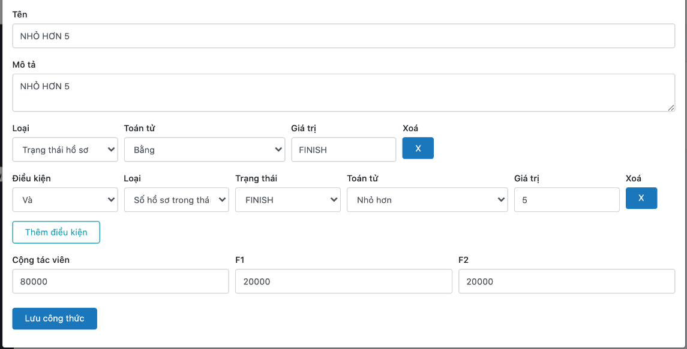Screen dimensions: 687x349
Task: Click the F1 commission input field
Action: (x=343, y=281)
